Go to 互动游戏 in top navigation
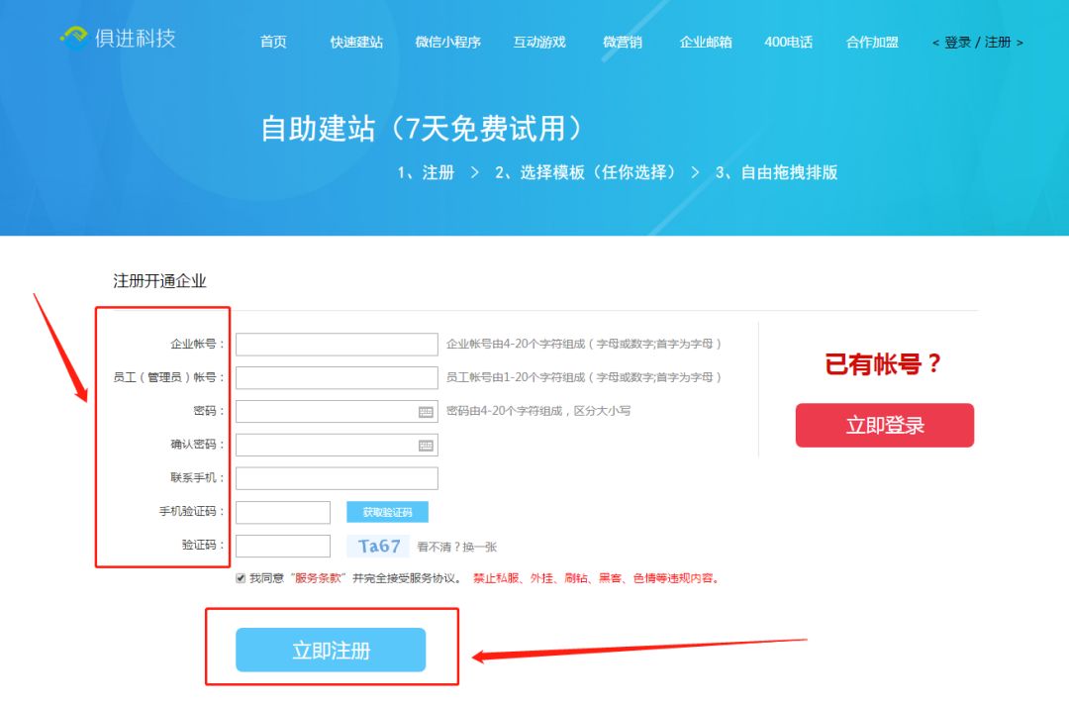 click(539, 42)
